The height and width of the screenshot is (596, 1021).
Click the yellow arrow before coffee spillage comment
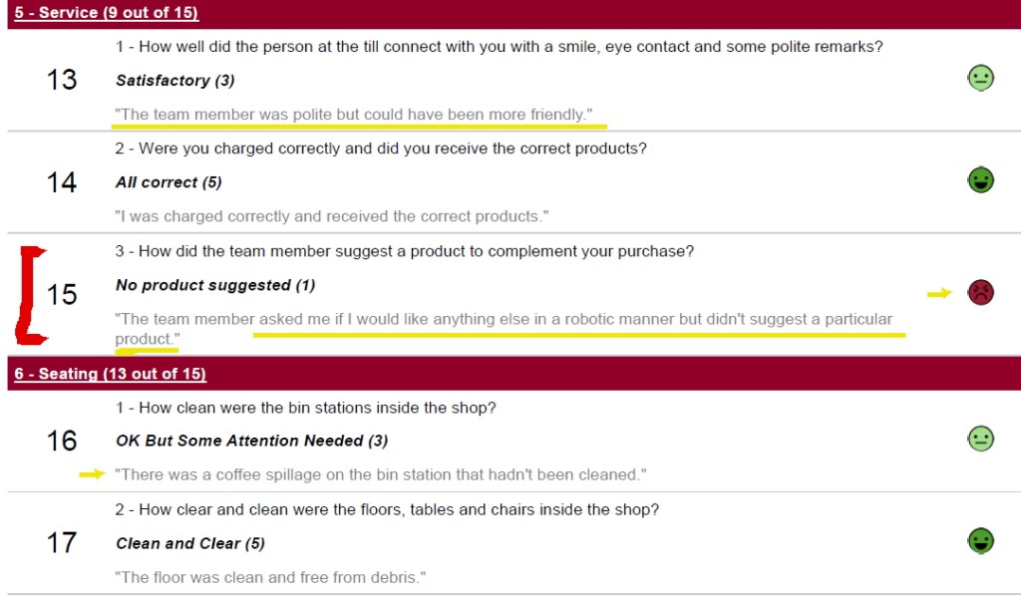point(92,474)
